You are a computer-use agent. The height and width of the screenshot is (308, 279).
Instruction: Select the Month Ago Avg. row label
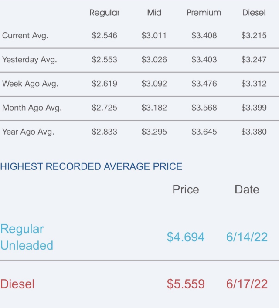tap(32, 108)
